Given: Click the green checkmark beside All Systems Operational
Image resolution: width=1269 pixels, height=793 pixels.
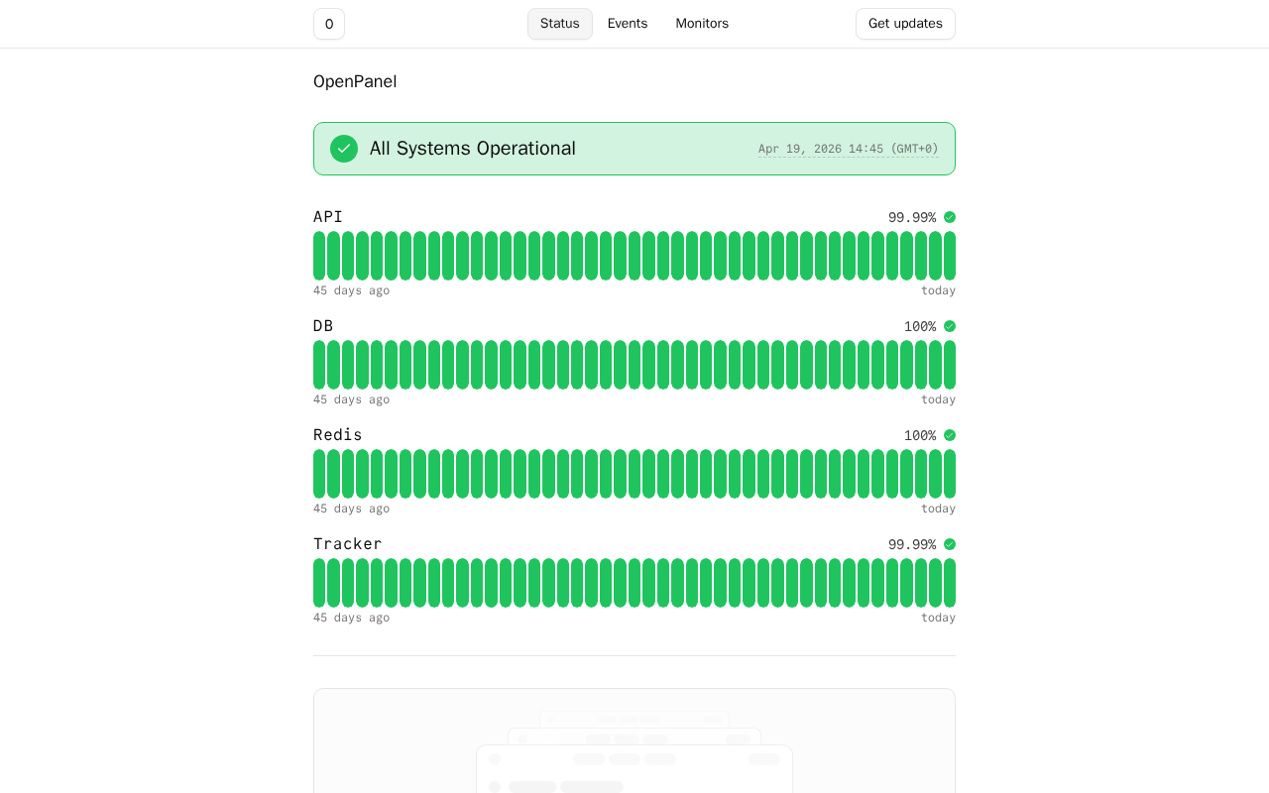Looking at the screenshot, I should pos(344,149).
